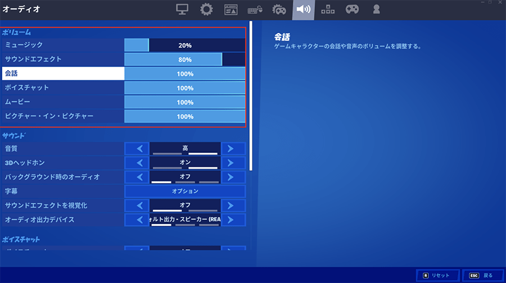The width and height of the screenshot is (506, 283).
Task: Toggle サウンドエフェクトを視覚化 with left arrow
Action: click(x=137, y=206)
